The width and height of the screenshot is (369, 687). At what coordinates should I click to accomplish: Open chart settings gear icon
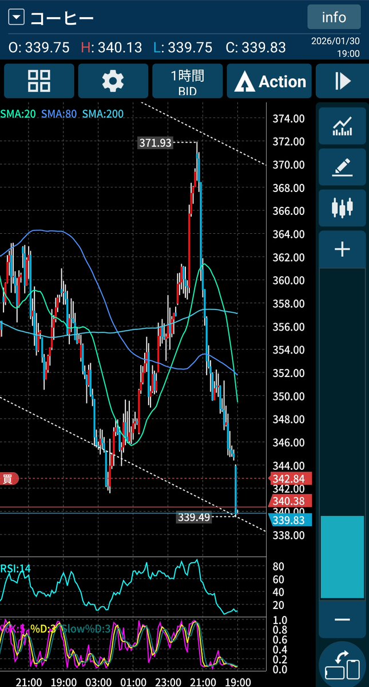(x=113, y=81)
